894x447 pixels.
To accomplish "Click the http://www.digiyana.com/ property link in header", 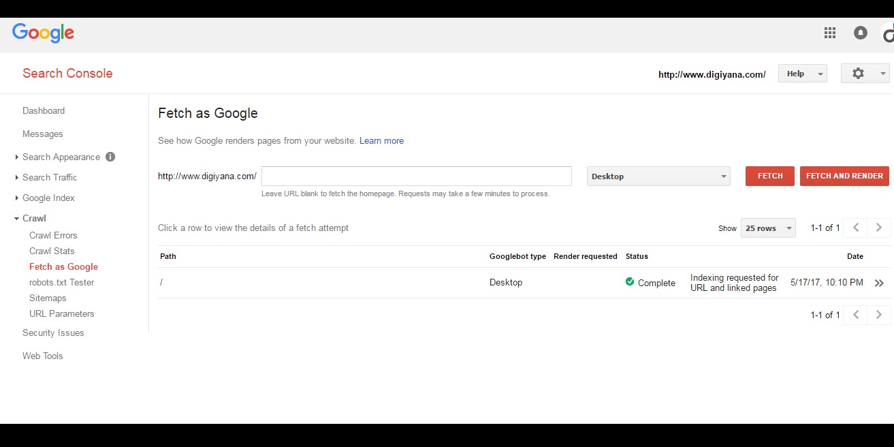I will [712, 74].
